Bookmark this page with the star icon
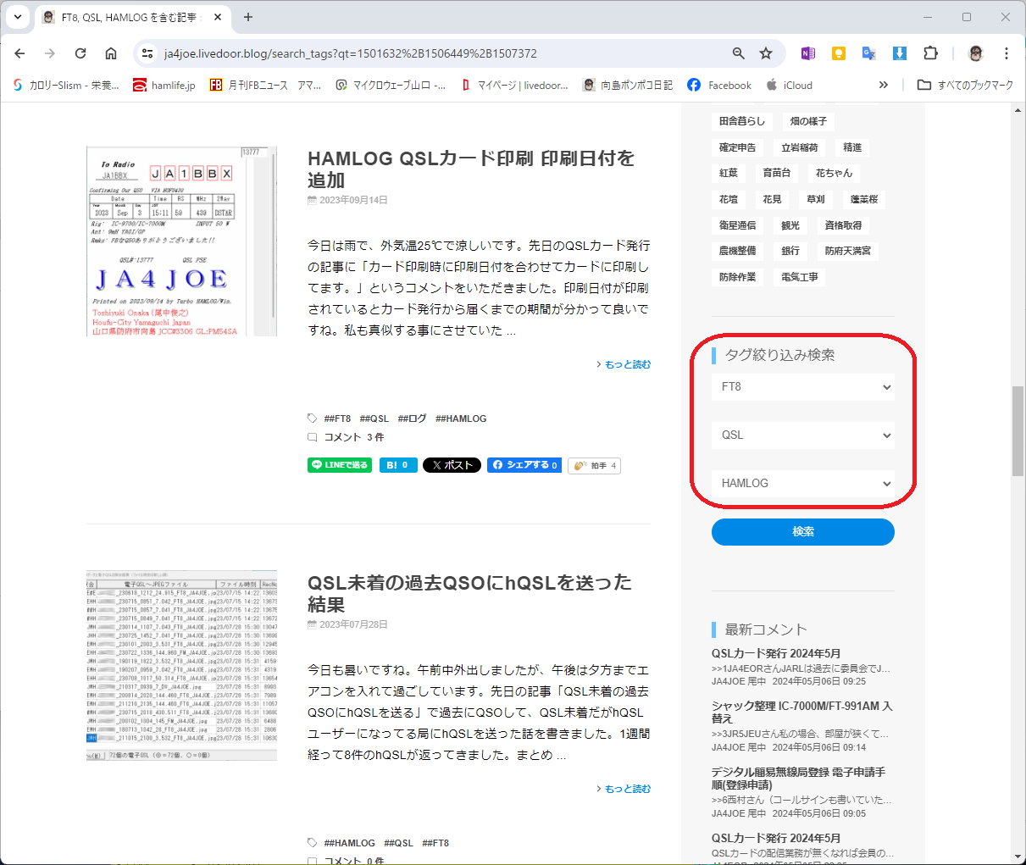 click(x=766, y=53)
